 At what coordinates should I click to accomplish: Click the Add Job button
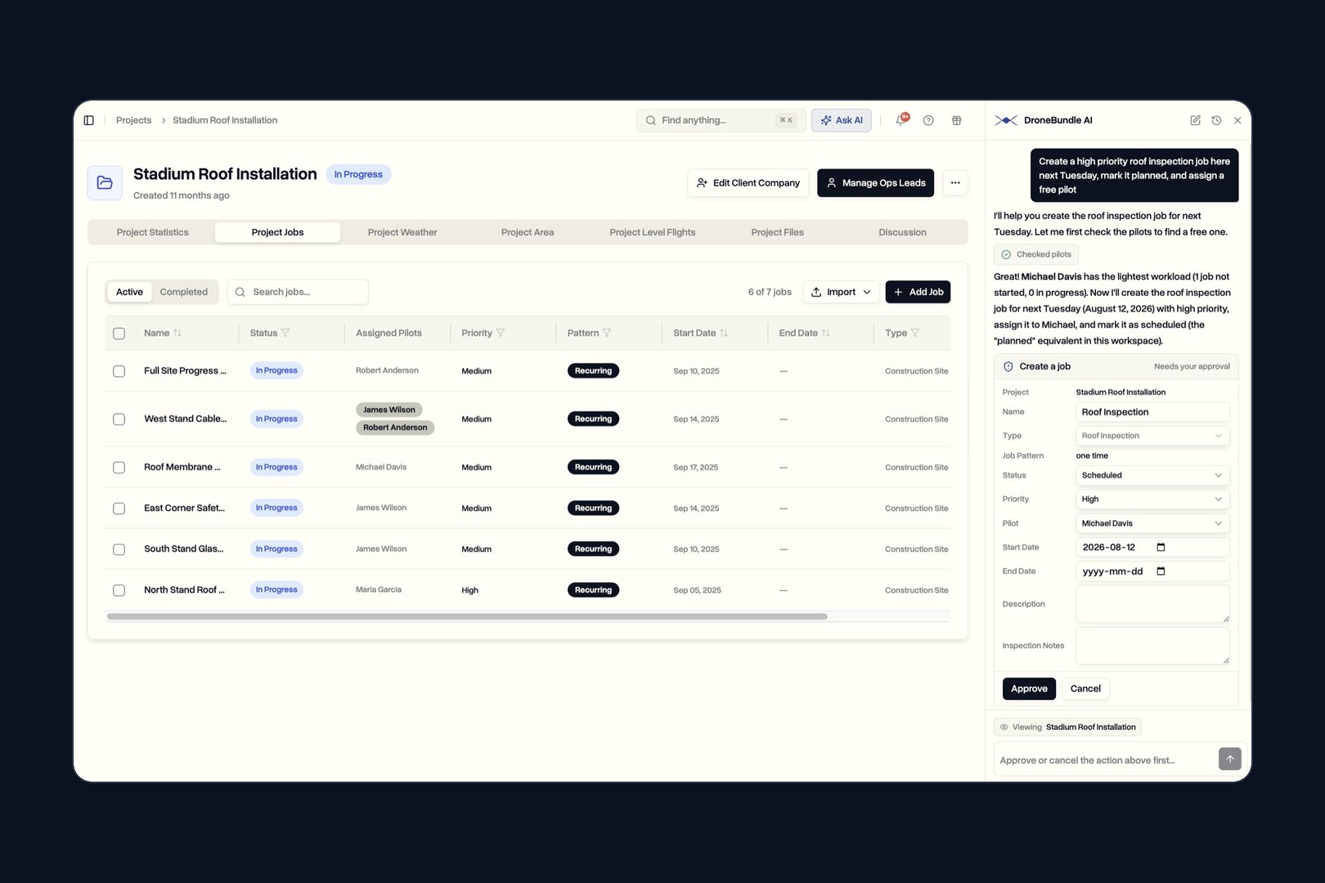coord(918,292)
